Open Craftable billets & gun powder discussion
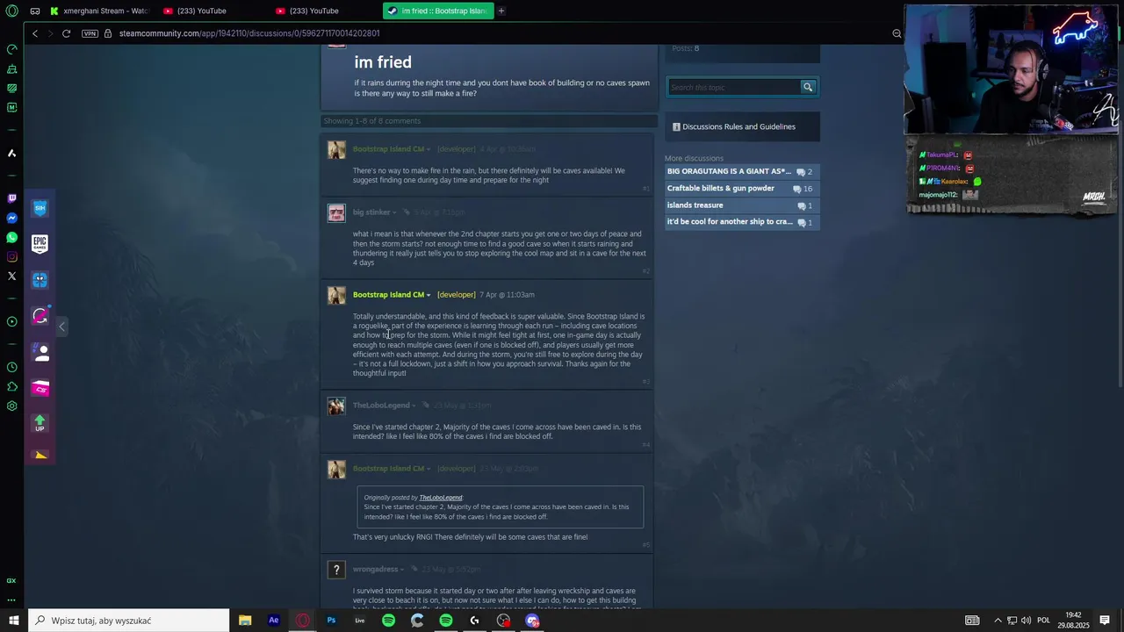 [x=720, y=189]
